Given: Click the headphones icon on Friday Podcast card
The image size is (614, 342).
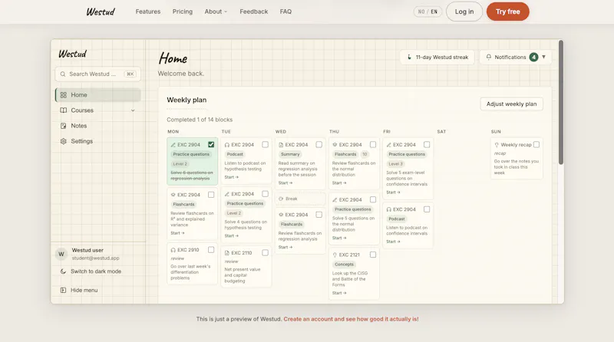Looking at the screenshot, I should [x=389, y=209].
